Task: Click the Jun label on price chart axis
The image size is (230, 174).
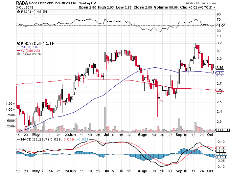Action: tap(73, 135)
